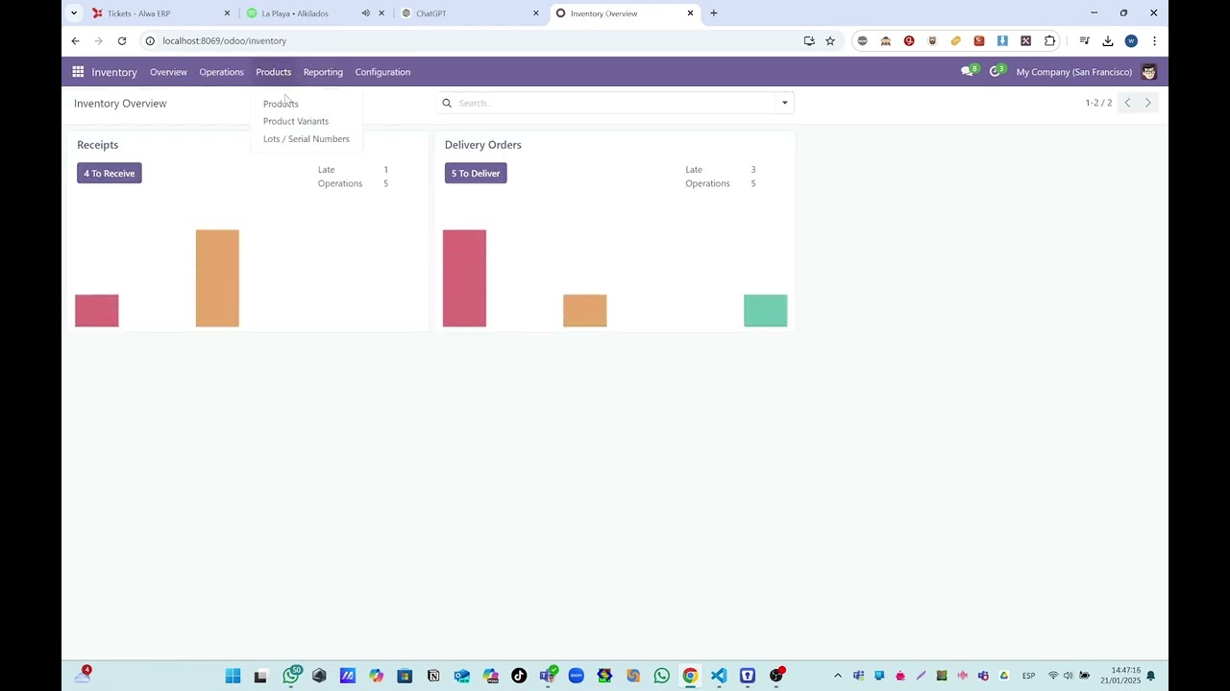Open the conversations messages icon
This screenshot has height=691, width=1230.
(969, 72)
